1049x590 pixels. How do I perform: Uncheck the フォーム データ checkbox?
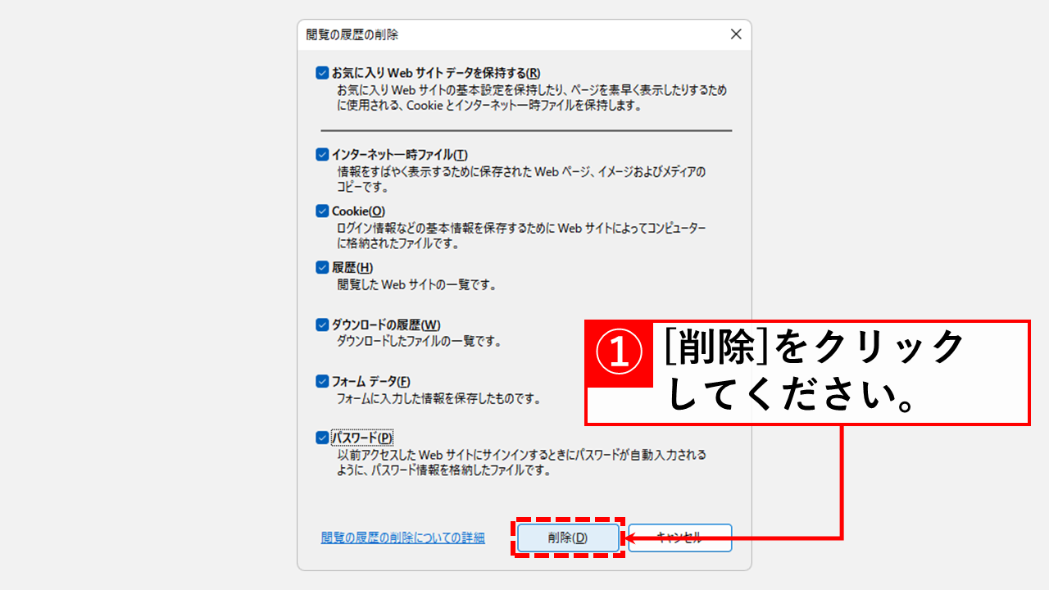click(x=320, y=379)
